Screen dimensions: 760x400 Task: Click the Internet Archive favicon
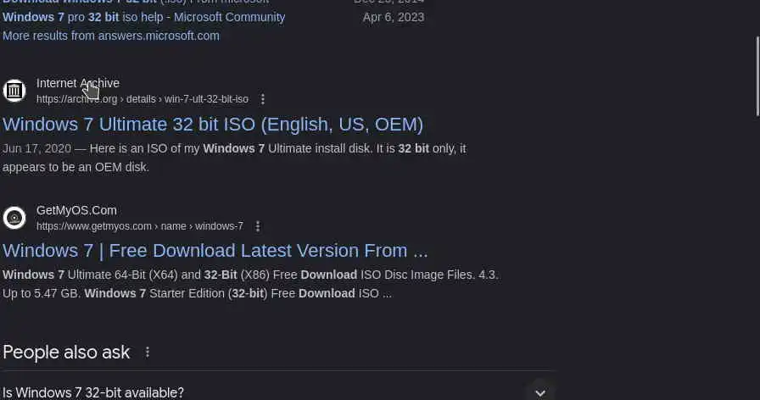tap(14, 91)
